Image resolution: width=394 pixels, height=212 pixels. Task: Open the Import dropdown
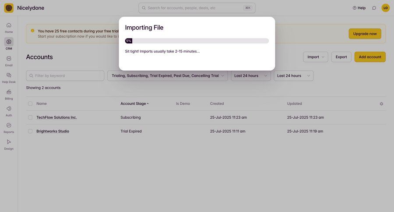coord(316,57)
